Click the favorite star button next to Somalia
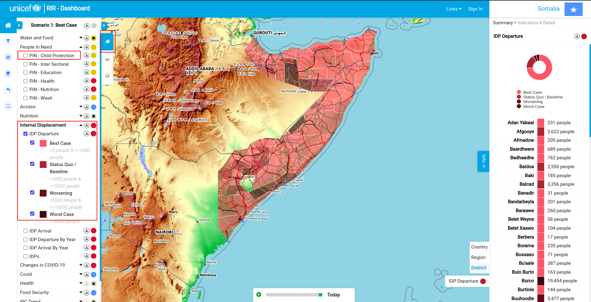This screenshot has height=302, width=591. [x=573, y=9]
